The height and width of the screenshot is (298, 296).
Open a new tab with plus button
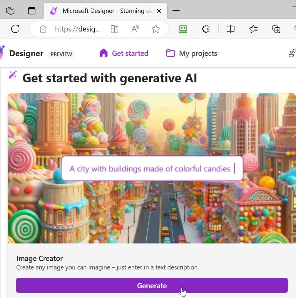tap(176, 11)
